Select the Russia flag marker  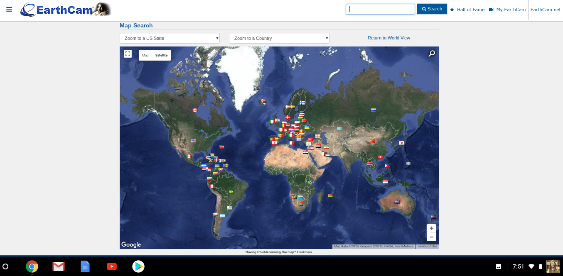(374, 110)
